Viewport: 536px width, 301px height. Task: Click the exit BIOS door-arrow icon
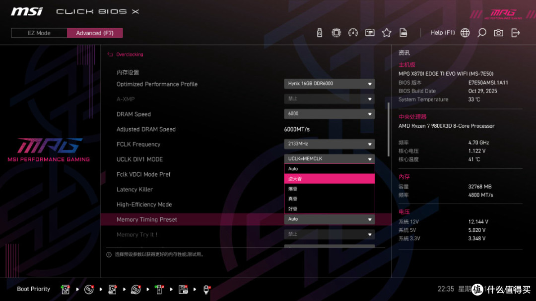pyautogui.click(x=516, y=33)
